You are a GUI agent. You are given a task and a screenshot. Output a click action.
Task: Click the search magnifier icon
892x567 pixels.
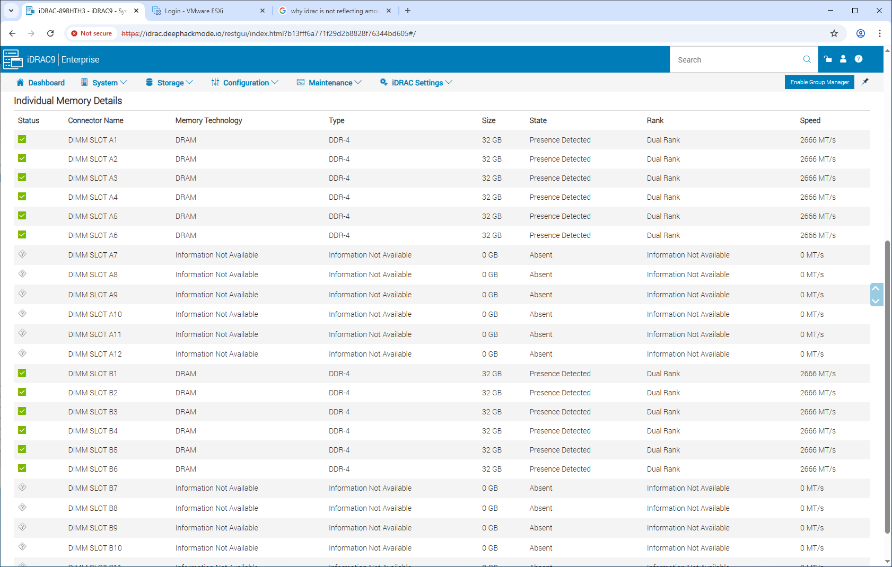807,59
